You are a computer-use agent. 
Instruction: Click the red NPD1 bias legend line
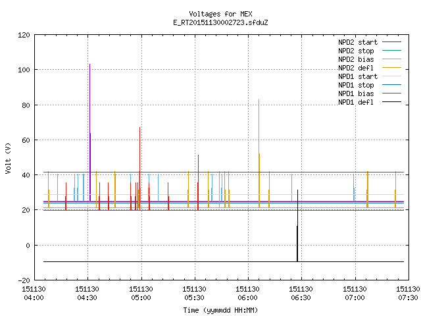tap(391, 93)
